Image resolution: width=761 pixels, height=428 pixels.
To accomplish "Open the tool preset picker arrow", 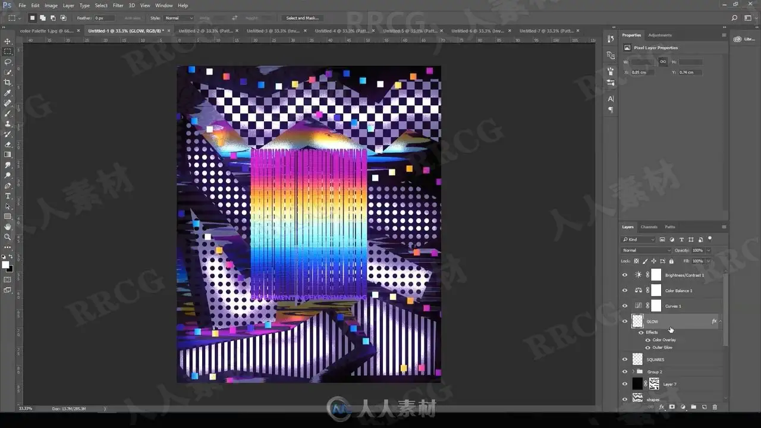I will coord(19,18).
